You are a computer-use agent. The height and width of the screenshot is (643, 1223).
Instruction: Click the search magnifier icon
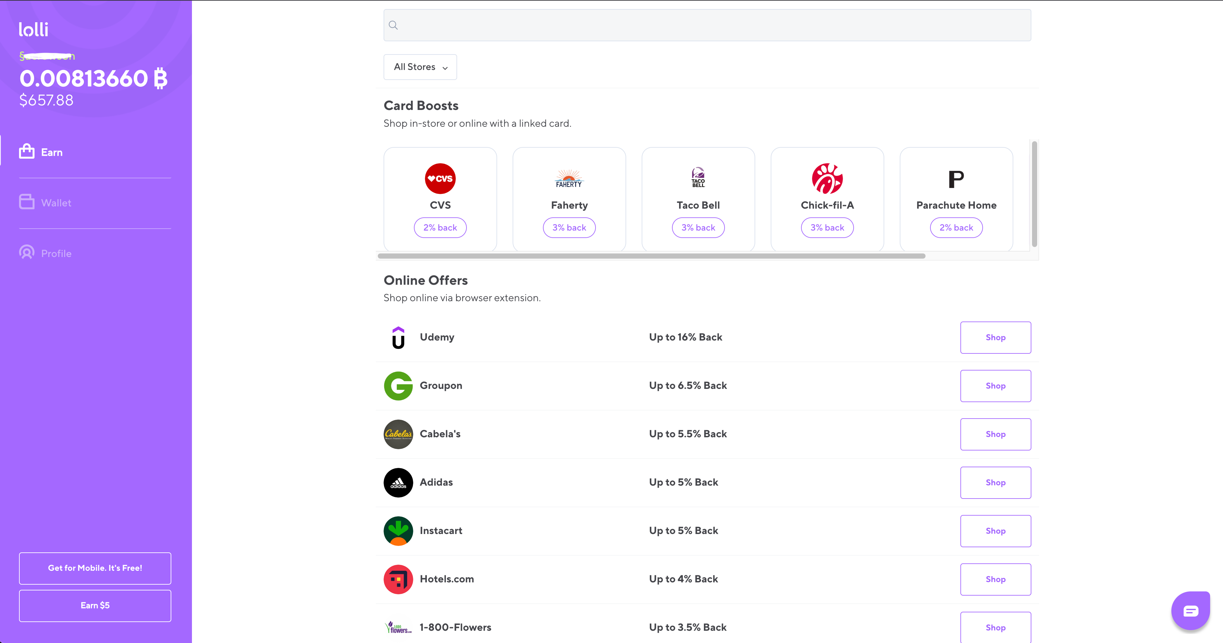393,25
